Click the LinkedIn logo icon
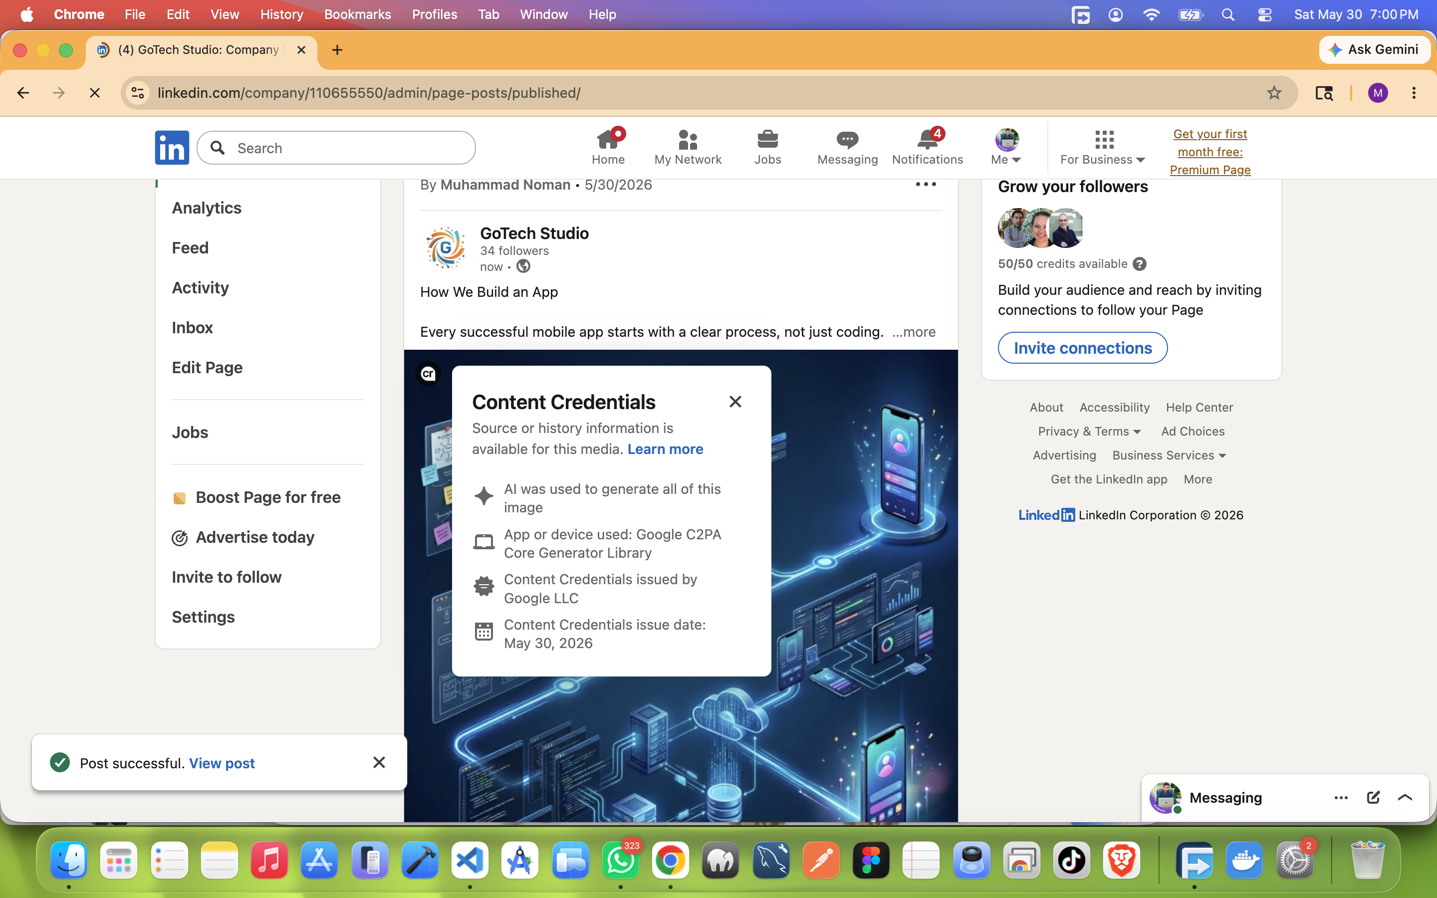Screen dimensions: 1437x898 click(172, 147)
